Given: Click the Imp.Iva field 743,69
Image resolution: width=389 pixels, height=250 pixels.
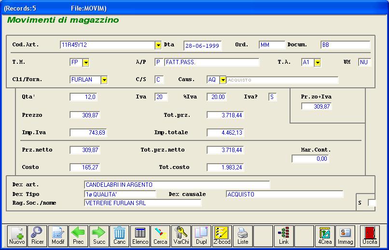Looking at the screenshot, I should coord(88,133).
